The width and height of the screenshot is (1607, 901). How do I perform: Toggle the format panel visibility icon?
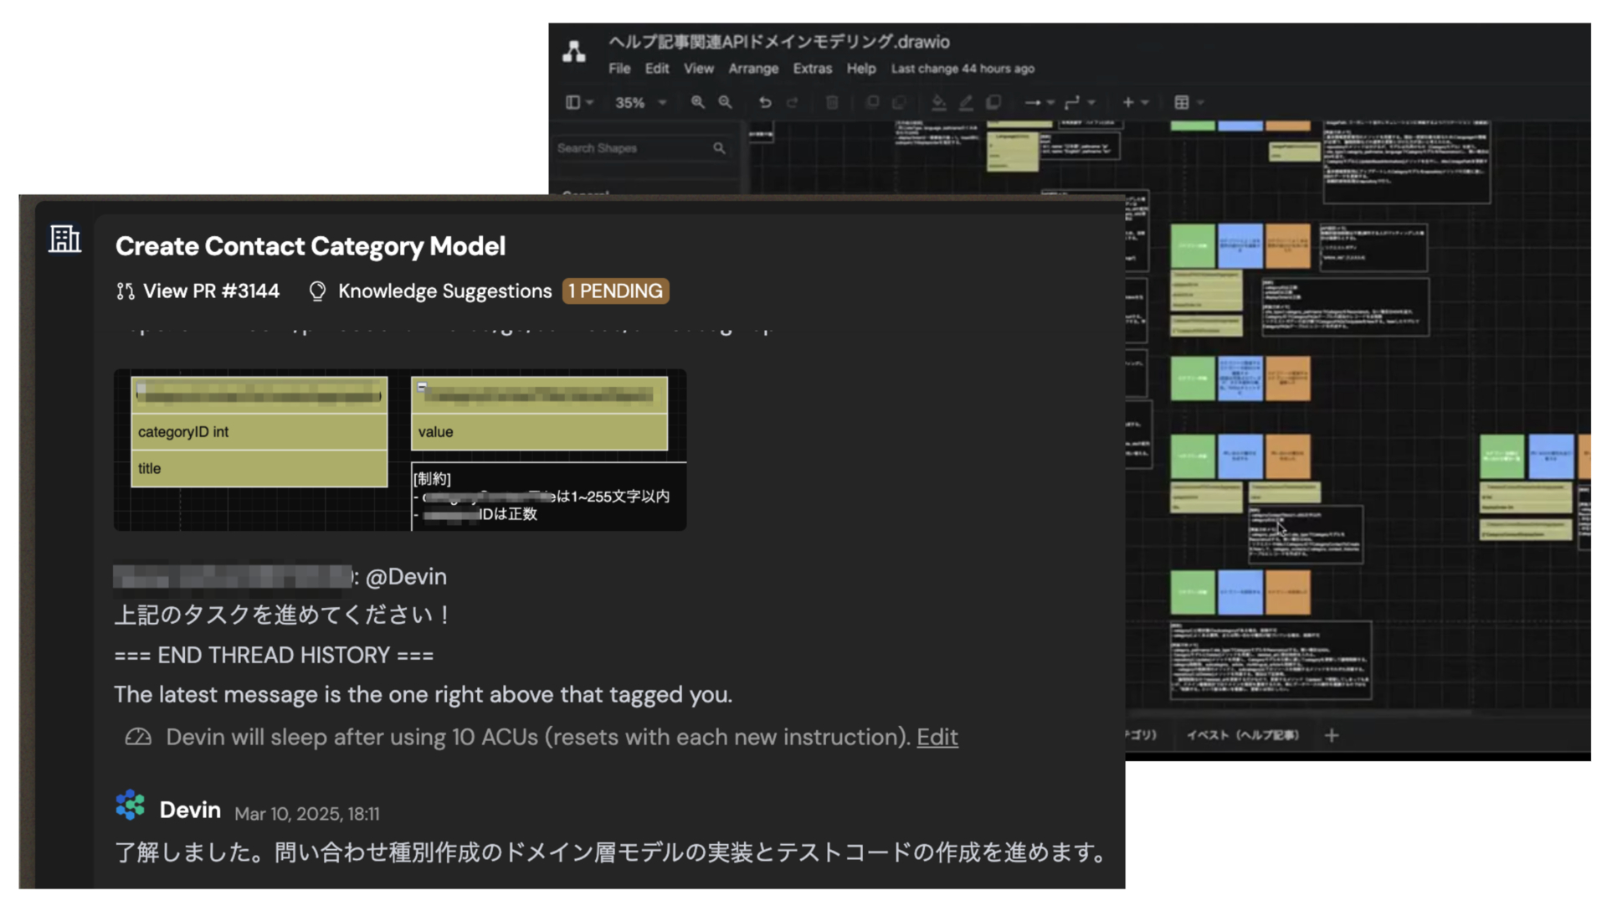575,102
